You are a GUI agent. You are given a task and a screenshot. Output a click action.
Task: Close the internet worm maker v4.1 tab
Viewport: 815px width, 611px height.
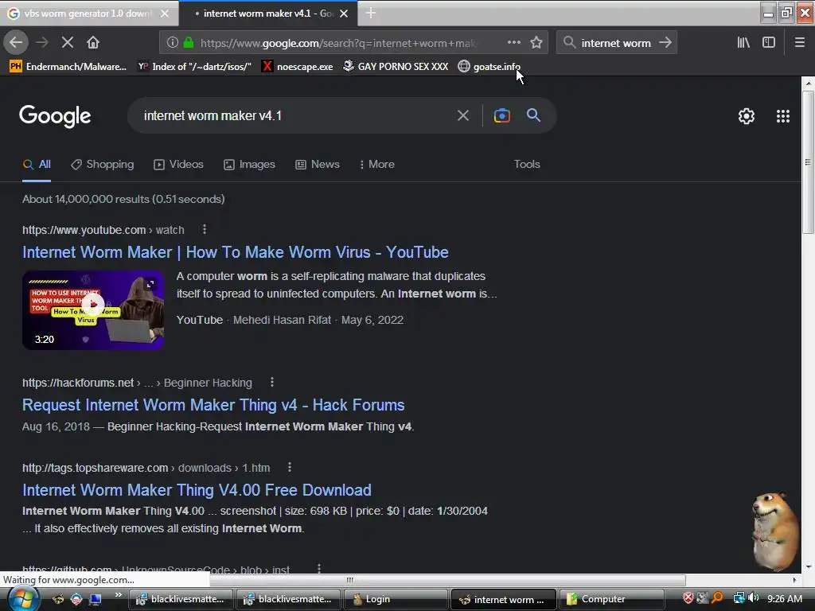[344, 14]
